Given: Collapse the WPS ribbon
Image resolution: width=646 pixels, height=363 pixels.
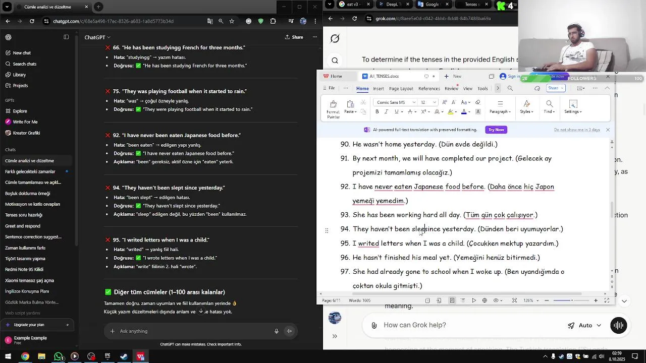Looking at the screenshot, I should click(607, 88).
